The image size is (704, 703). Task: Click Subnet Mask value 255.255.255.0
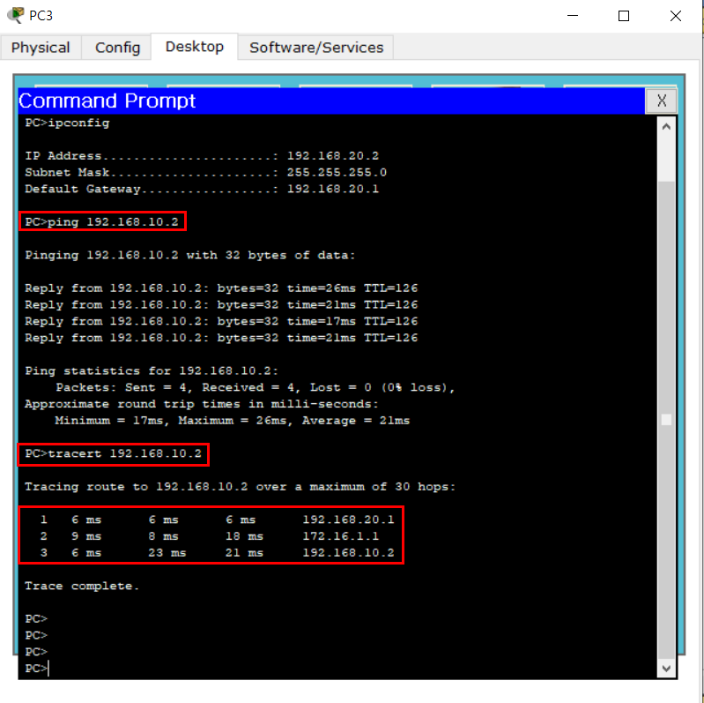[x=337, y=173]
